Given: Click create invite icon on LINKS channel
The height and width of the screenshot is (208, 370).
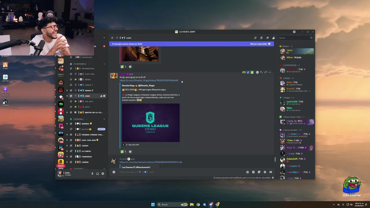Looking at the screenshot, I should click(101, 96).
